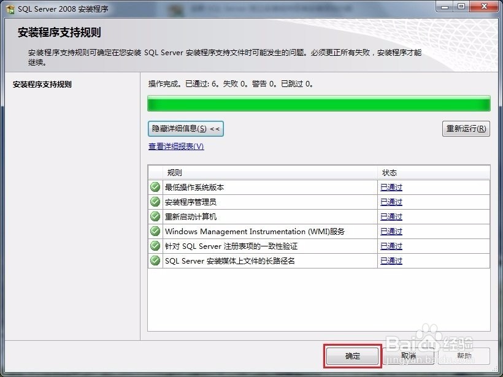This screenshot has height=377, width=503.
Task: Click the green check beside WMI 服务 rule
Action: [x=155, y=231]
